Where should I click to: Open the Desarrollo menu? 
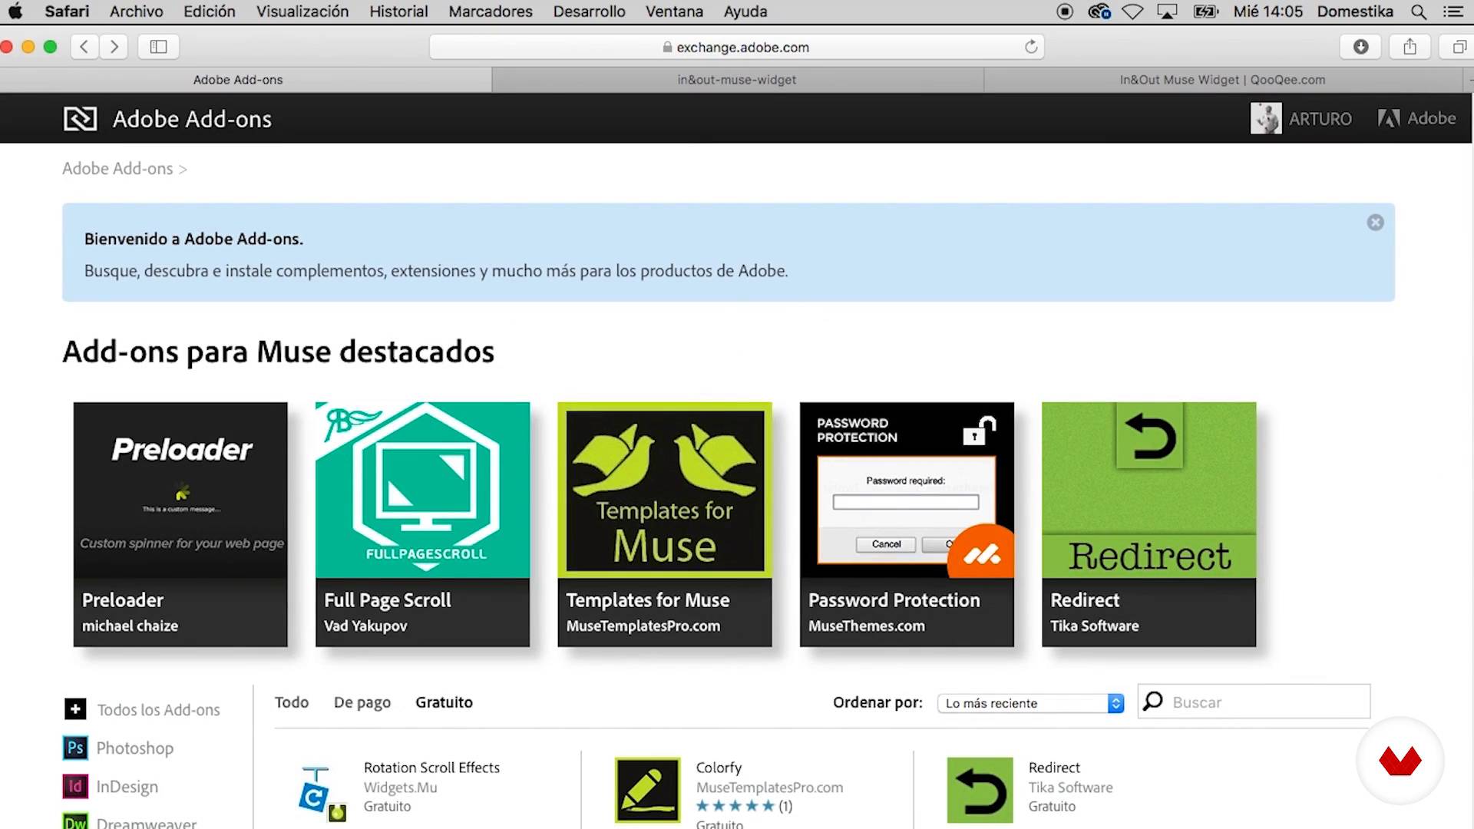(x=589, y=12)
